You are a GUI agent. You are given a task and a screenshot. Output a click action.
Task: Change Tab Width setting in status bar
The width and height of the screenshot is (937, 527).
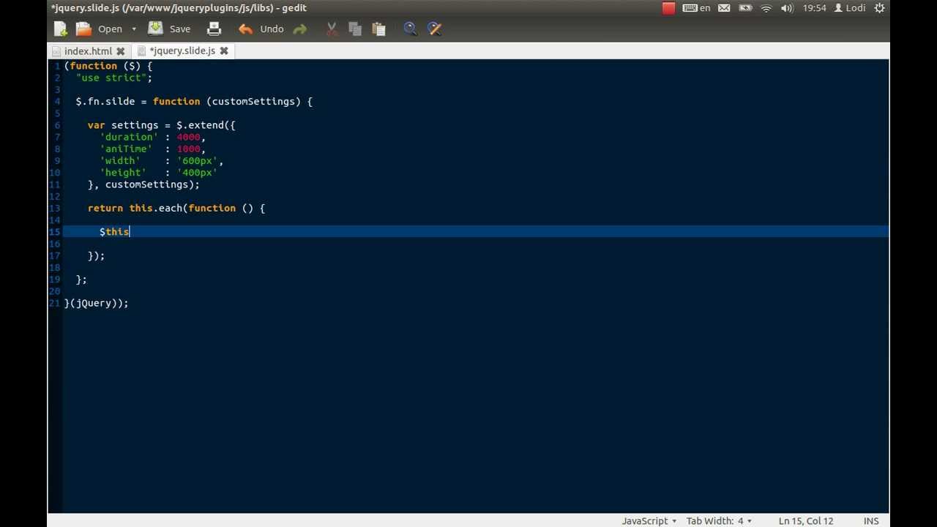[719, 521]
